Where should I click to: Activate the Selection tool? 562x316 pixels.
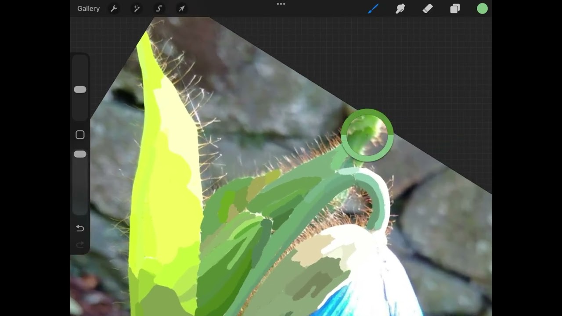(x=159, y=9)
